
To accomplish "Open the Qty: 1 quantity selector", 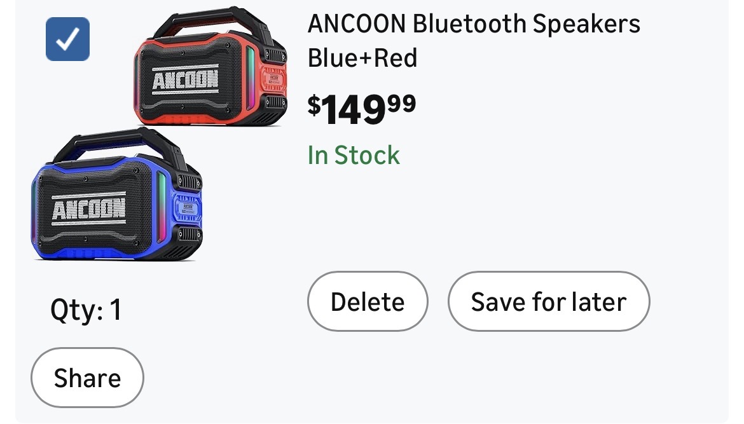I will click(x=86, y=310).
